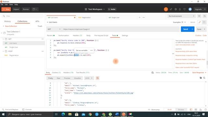Open the Test Workspace switcher
Viewport: 208px width, 117px height.
click(x=95, y=9)
